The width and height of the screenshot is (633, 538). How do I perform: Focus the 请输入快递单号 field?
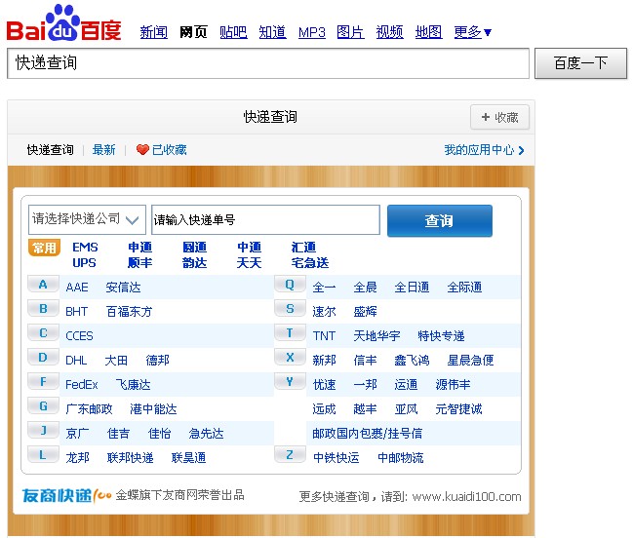tap(265, 219)
